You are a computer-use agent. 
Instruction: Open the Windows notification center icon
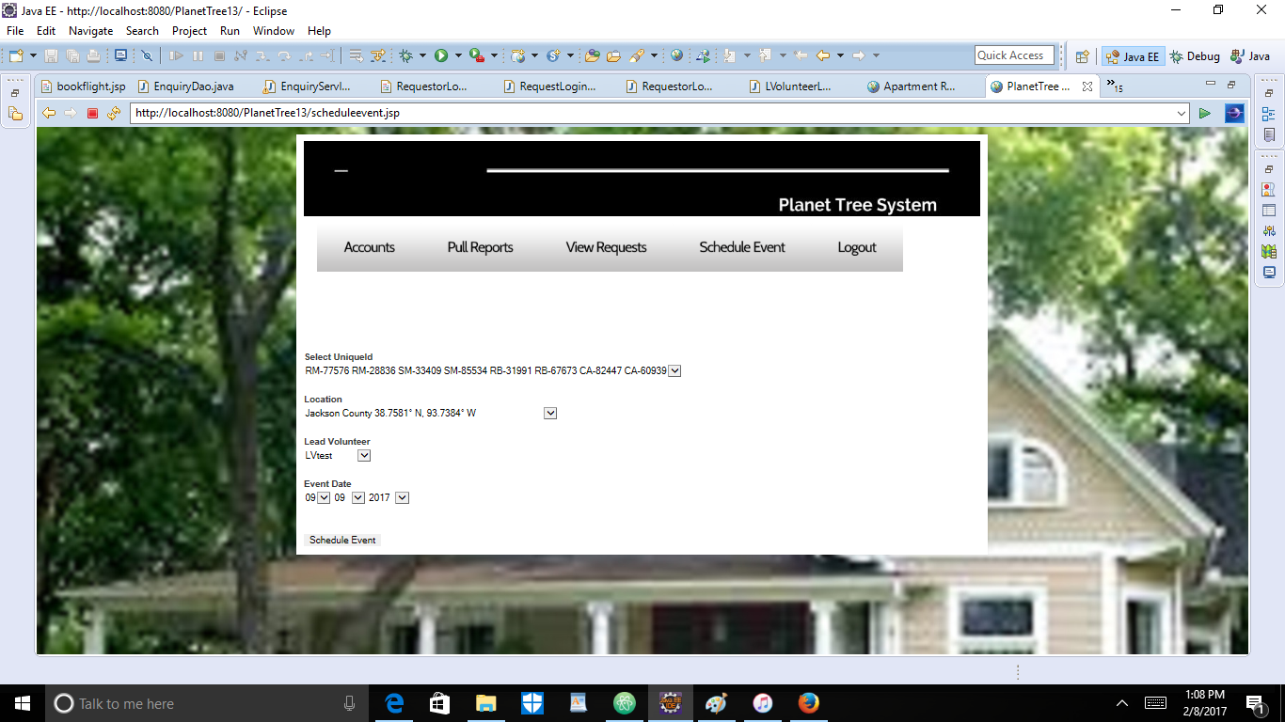point(1254,703)
